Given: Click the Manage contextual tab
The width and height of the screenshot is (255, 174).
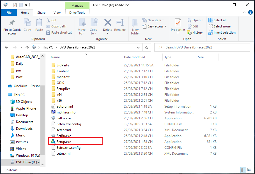Looking at the screenshot, I should 77,6.
